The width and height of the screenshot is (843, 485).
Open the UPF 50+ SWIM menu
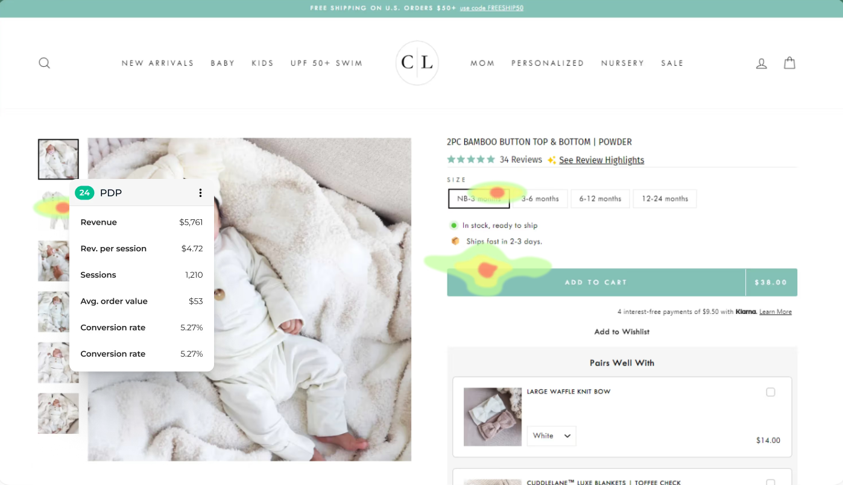(x=326, y=63)
